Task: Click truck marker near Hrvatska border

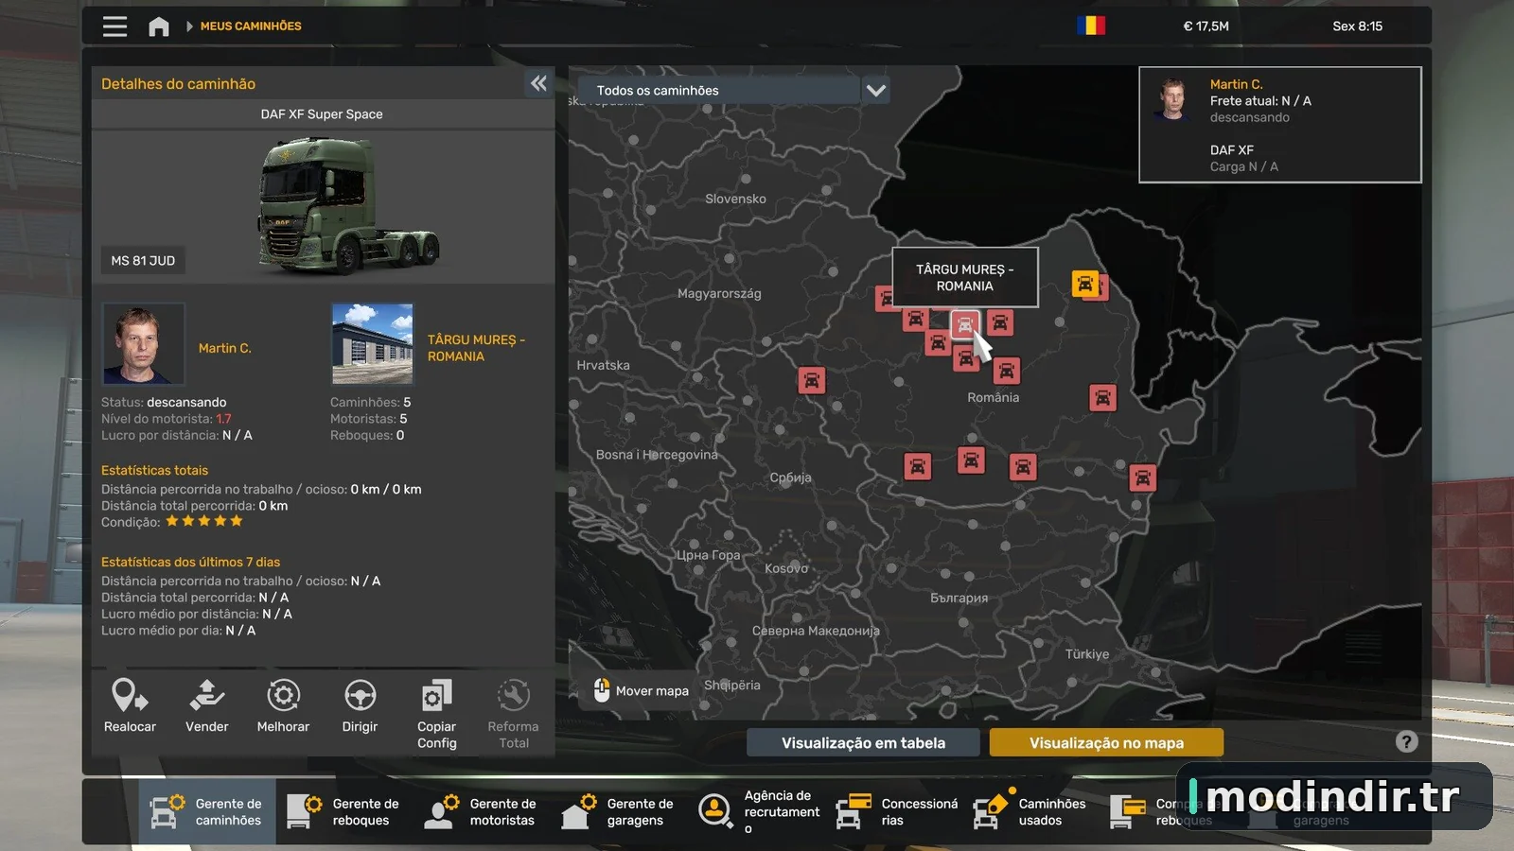Action: (811, 380)
